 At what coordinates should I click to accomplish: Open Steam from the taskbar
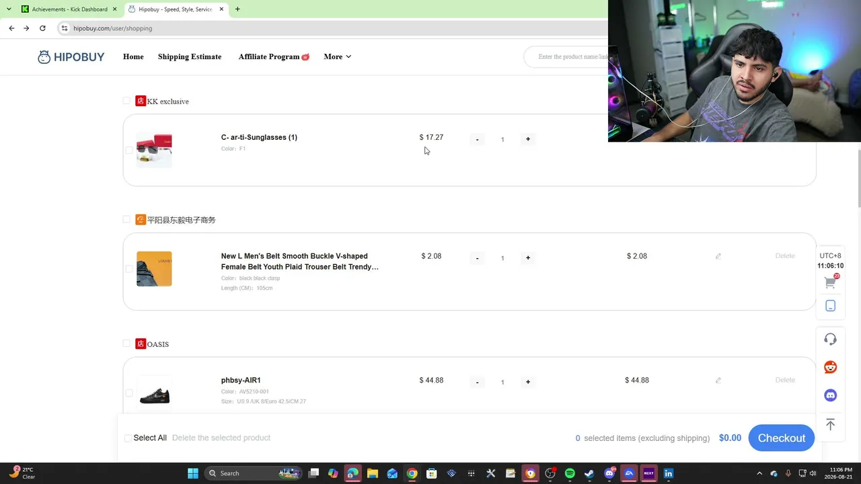pyautogui.click(x=589, y=473)
